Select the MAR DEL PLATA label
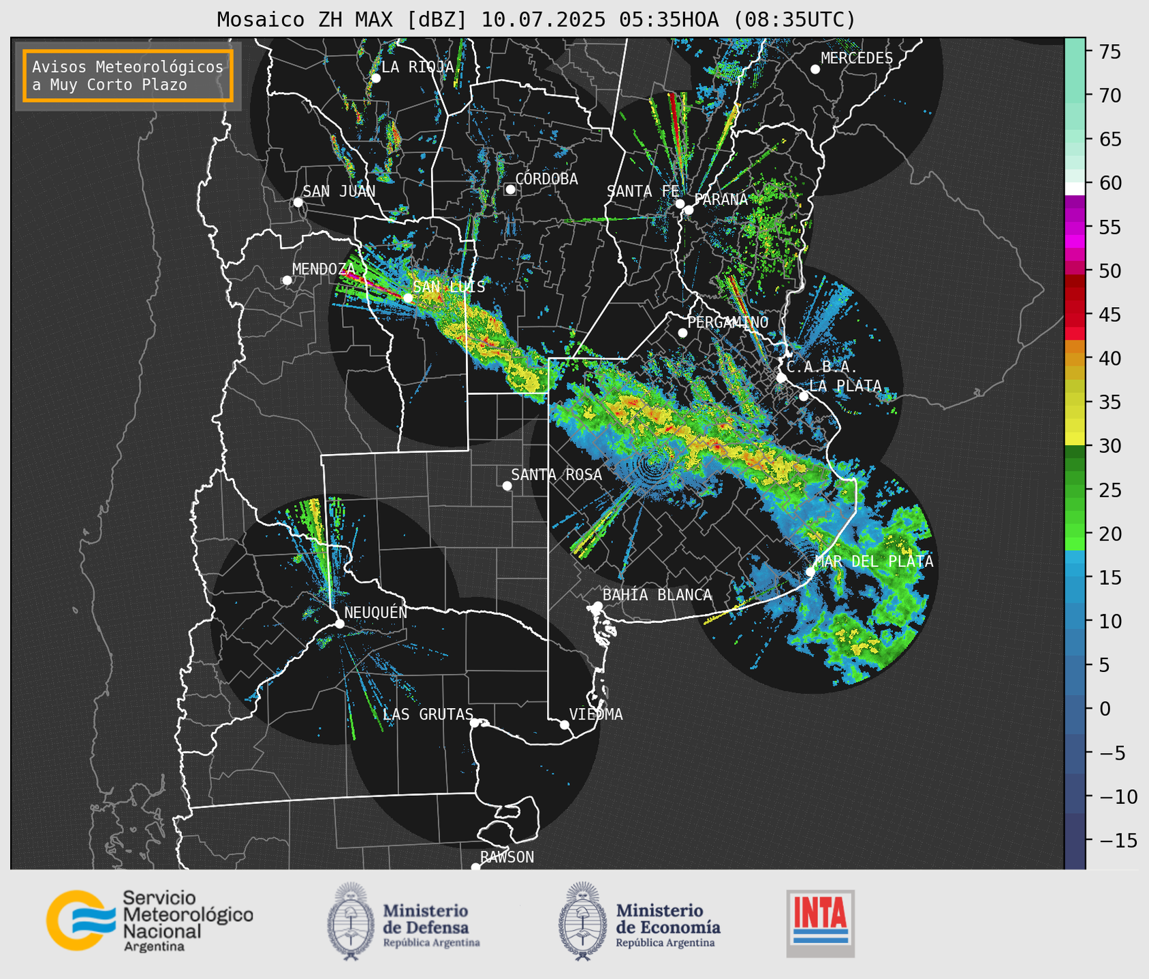Viewport: 1149px width, 979px height. click(x=874, y=561)
